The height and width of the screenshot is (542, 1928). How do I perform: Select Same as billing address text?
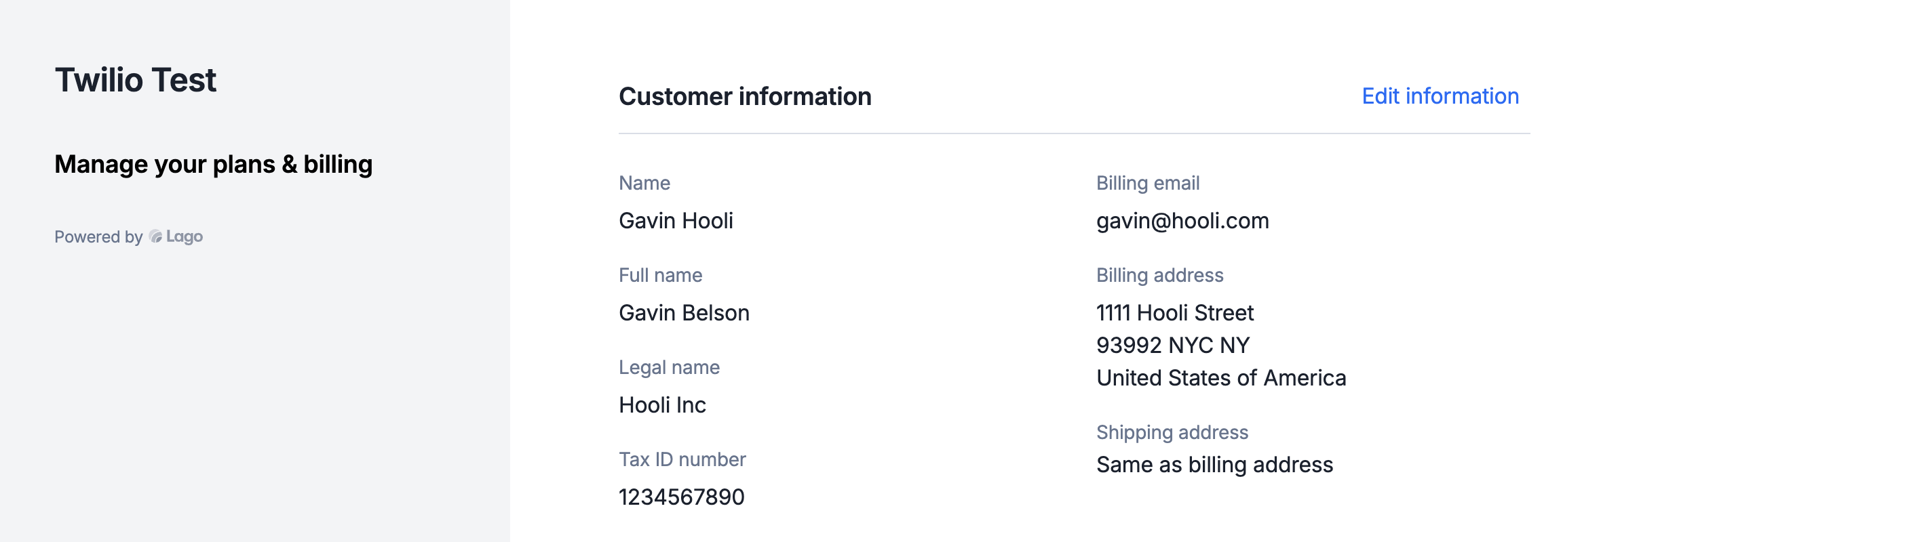[x=1215, y=465]
